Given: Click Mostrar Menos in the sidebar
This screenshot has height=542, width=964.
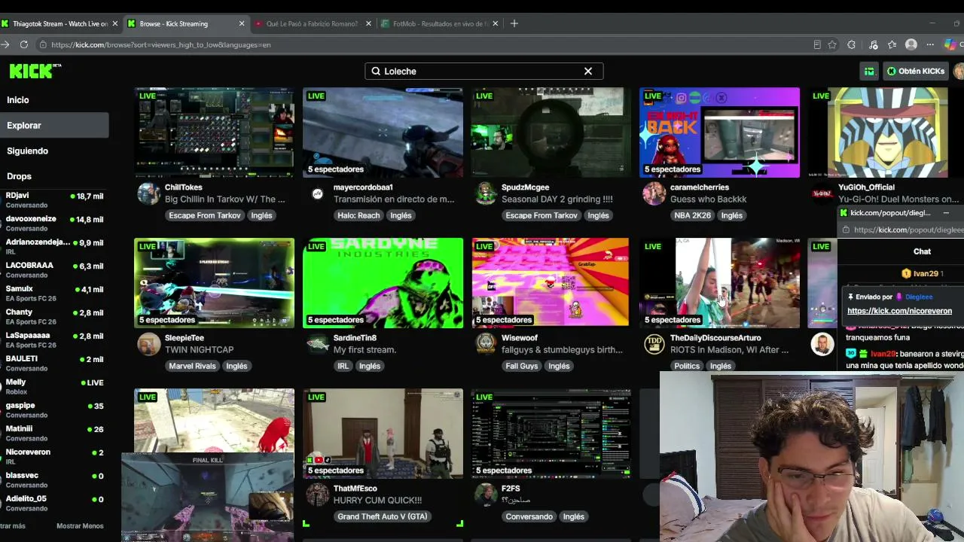Looking at the screenshot, I should pos(80,526).
